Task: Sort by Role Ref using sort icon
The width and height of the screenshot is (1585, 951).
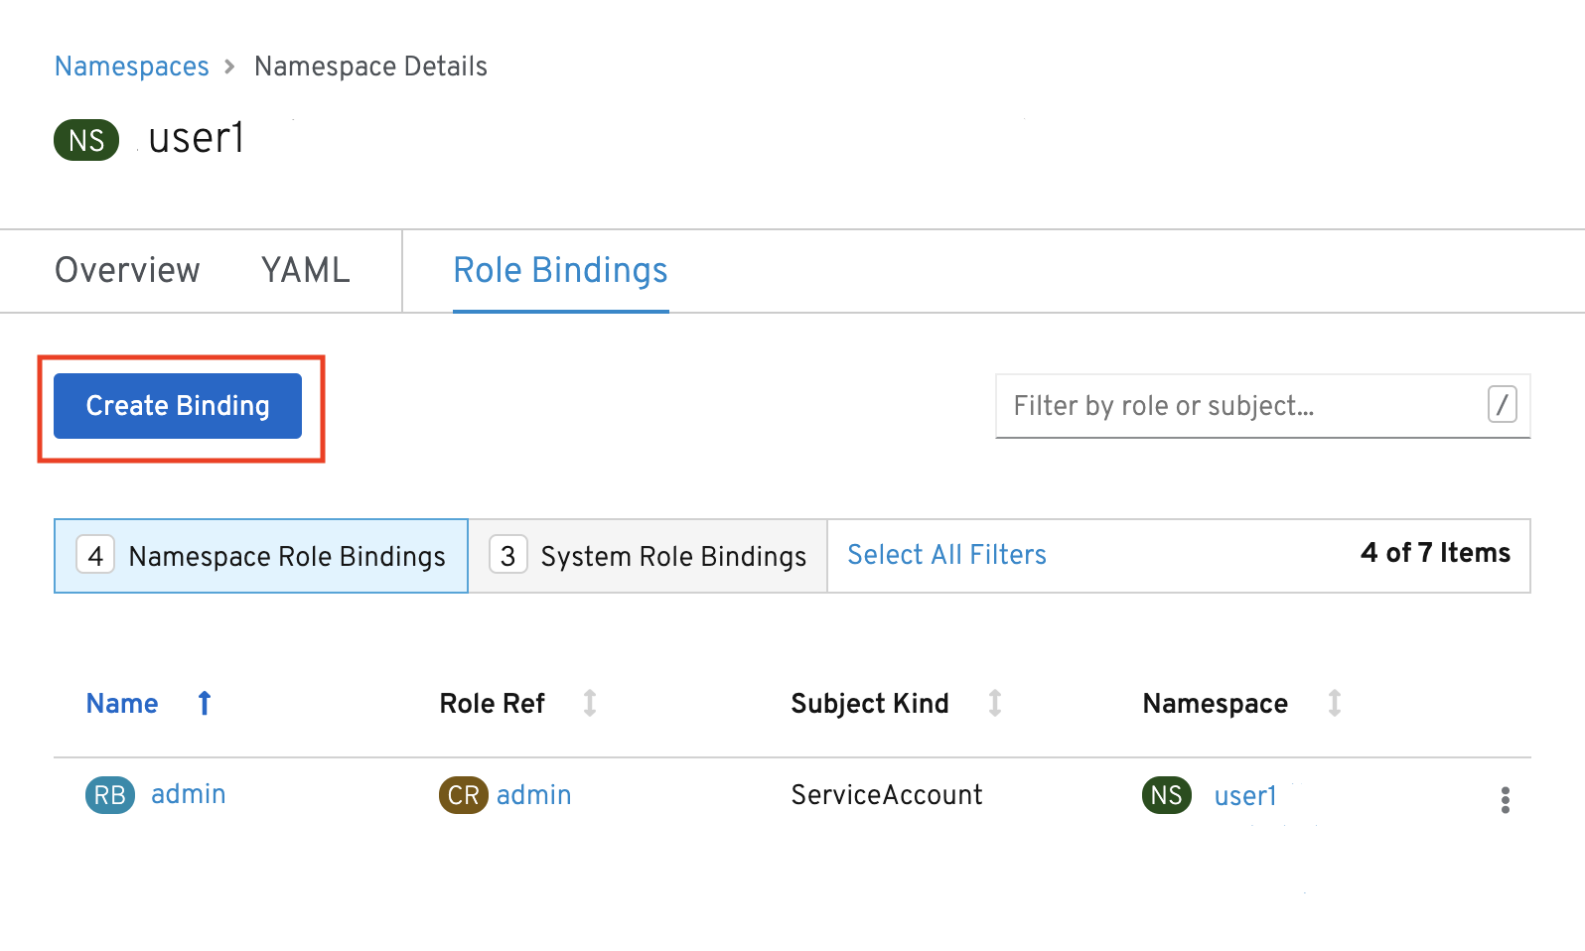Action: 590,703
